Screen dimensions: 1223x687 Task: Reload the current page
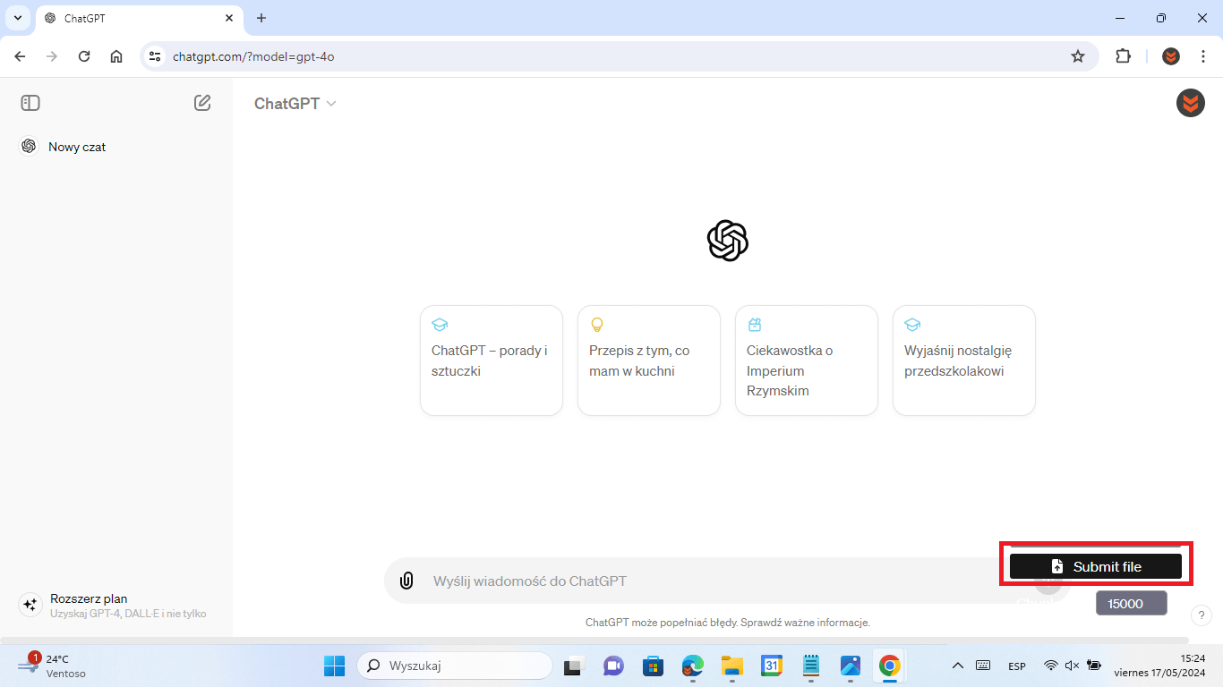pyautogui.click(x=84, y=56)
